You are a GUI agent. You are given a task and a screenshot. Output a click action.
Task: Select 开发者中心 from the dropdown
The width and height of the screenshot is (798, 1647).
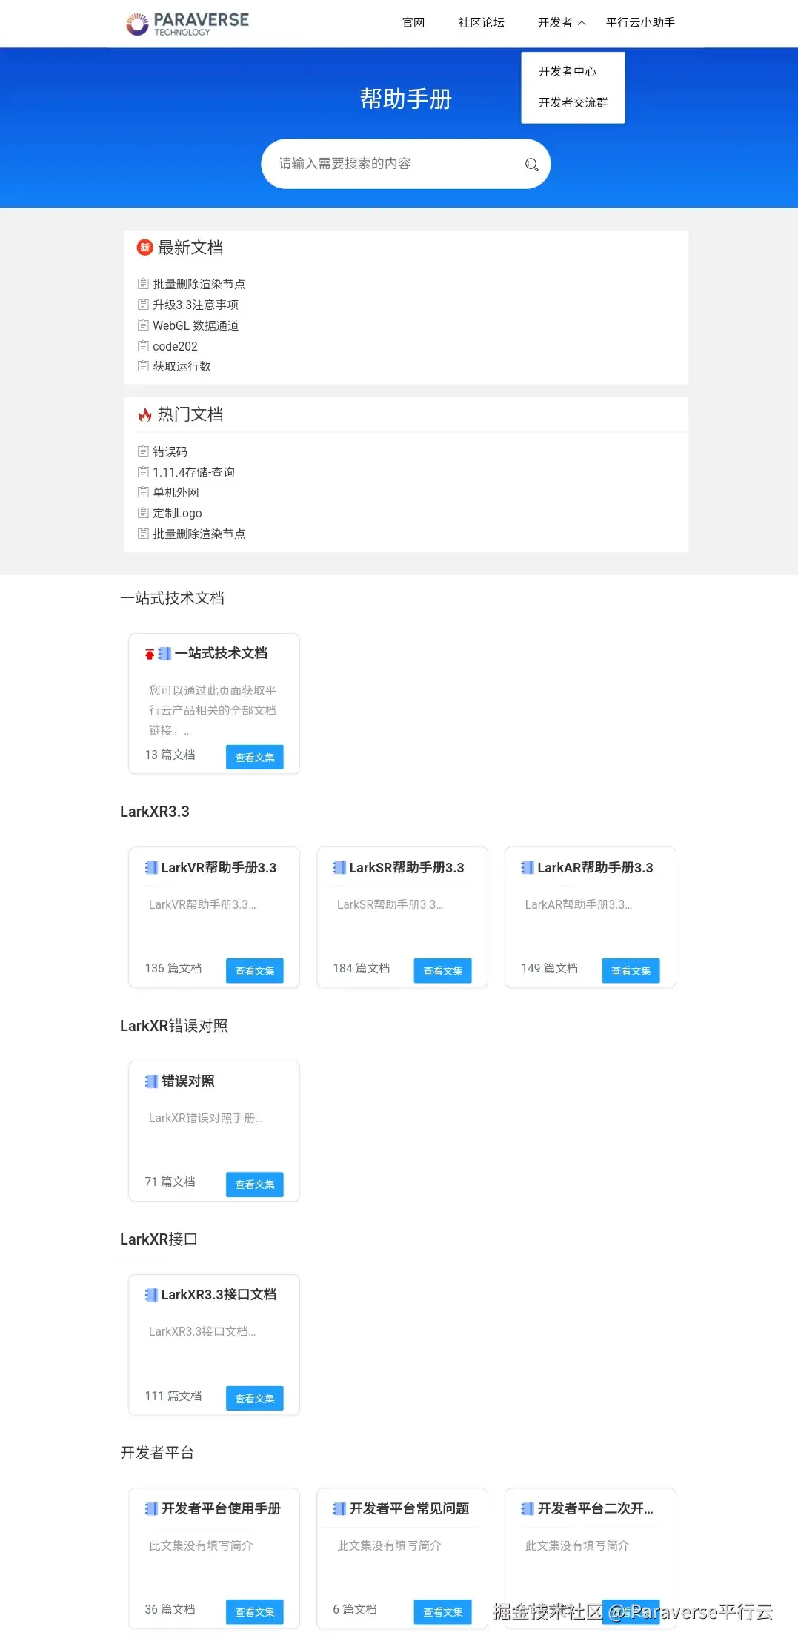click(568, 72)
